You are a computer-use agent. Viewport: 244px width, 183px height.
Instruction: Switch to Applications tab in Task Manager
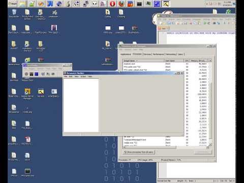click(x=126, y=54)
